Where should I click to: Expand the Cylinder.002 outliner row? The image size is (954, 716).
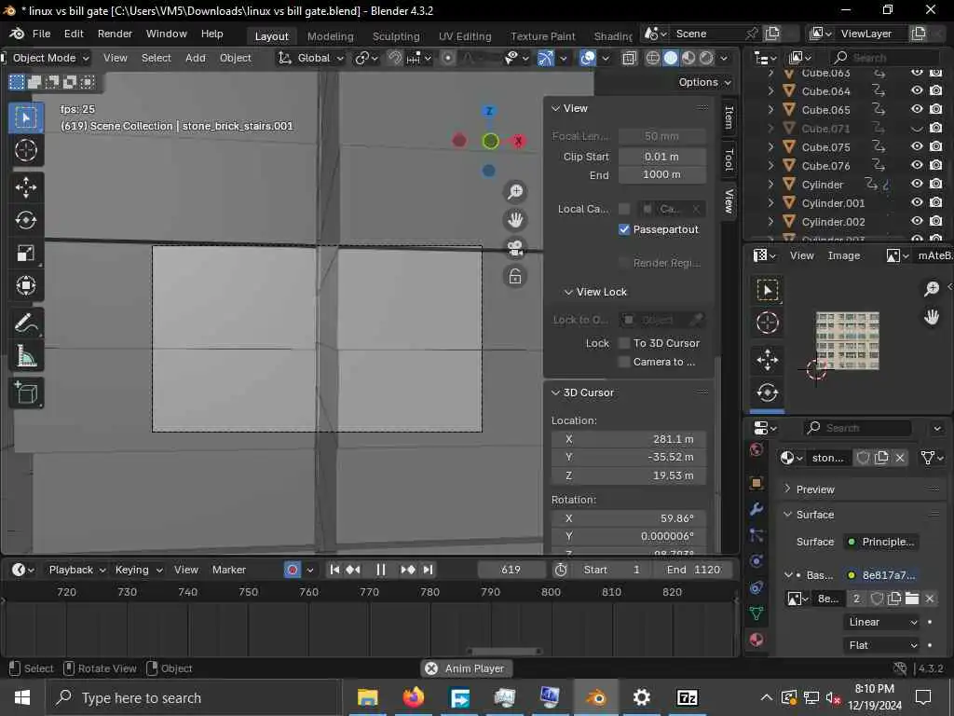point(770,222)
